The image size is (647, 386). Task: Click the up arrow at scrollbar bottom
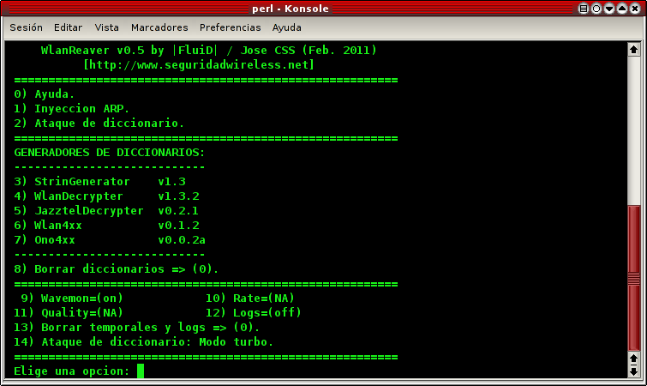(634, 359)
